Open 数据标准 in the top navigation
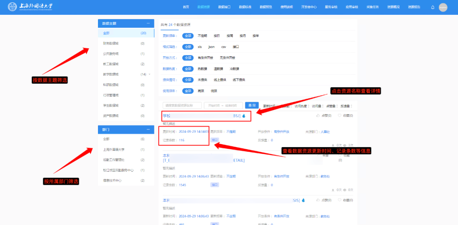 click(x=245, y=7)
